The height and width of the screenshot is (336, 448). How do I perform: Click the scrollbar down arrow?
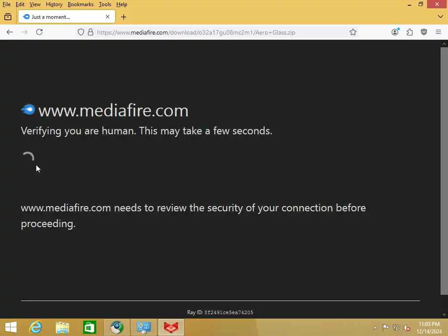pyautogui.click(x=444, y=315)
